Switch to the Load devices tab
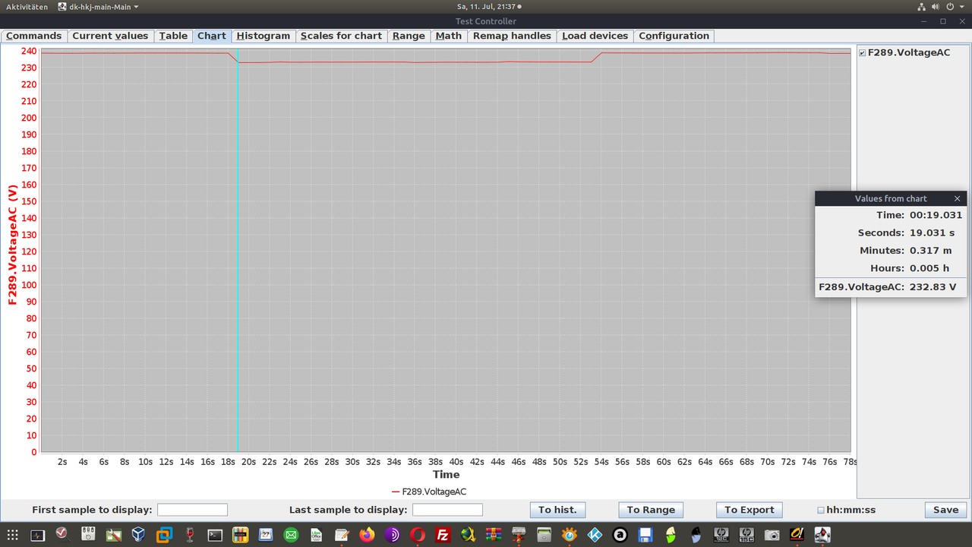This screenshot has height=547, width=972. tap(595, 36)
